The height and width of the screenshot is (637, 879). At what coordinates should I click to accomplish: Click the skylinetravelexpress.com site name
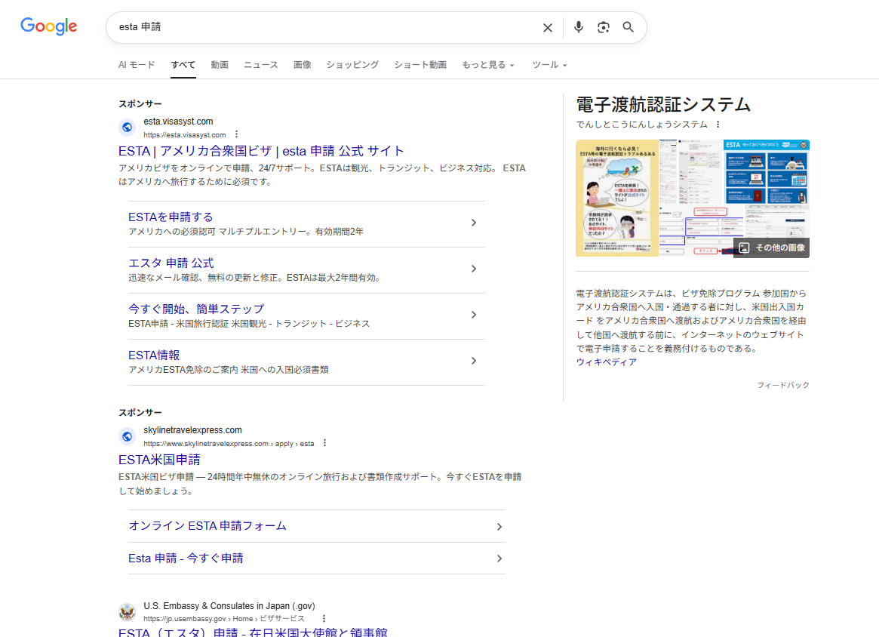point(193,430)
